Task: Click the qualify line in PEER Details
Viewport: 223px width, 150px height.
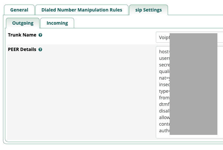Action: 164,71
